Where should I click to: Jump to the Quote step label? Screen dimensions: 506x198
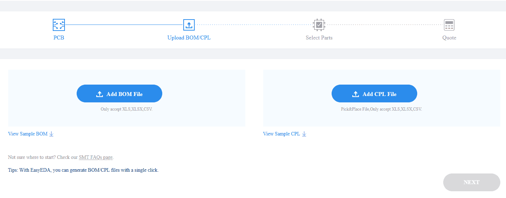click(449, 38)
